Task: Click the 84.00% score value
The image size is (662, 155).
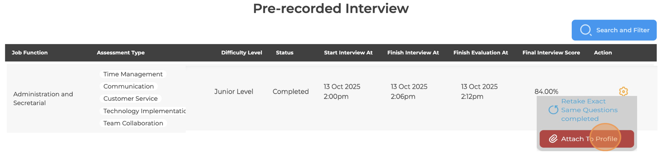Action: (x=546, y=91)
